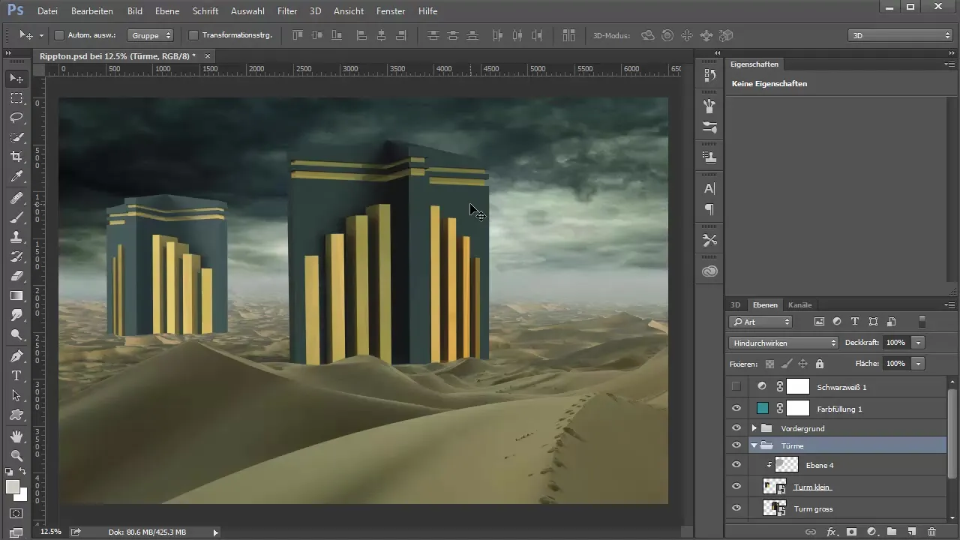Click the Schwarzweiß 1 mask thumbnail
This screenshot has width=960, height=540.
[x=798, y=386]
